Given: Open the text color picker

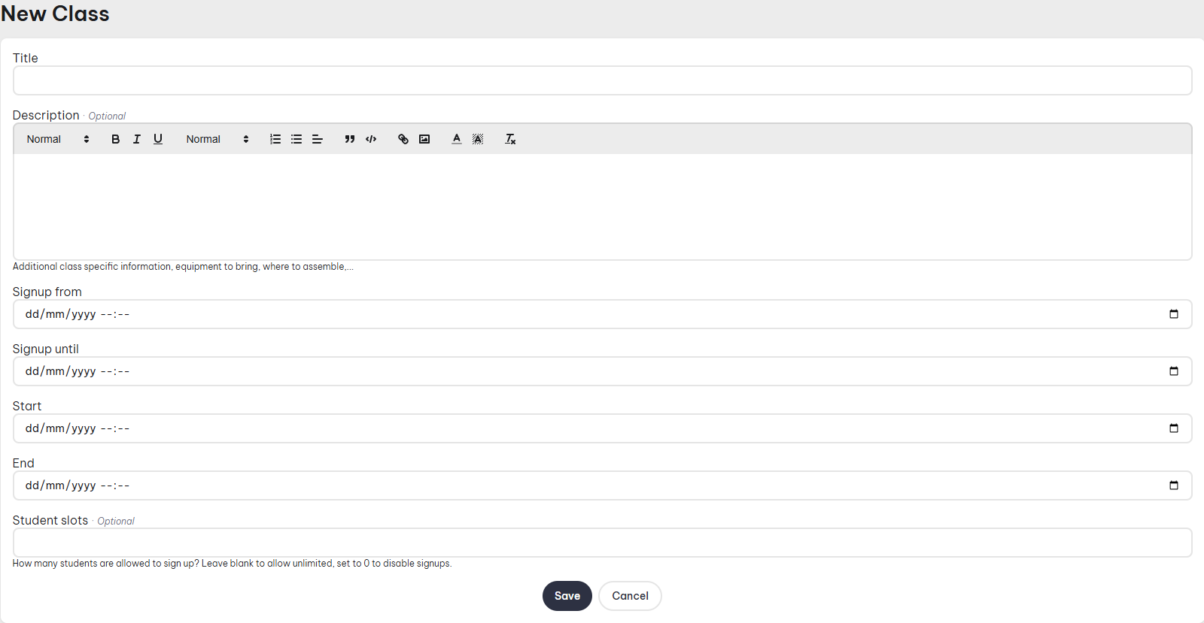Looking at the screenshot, I should click(x=457, y=139).
